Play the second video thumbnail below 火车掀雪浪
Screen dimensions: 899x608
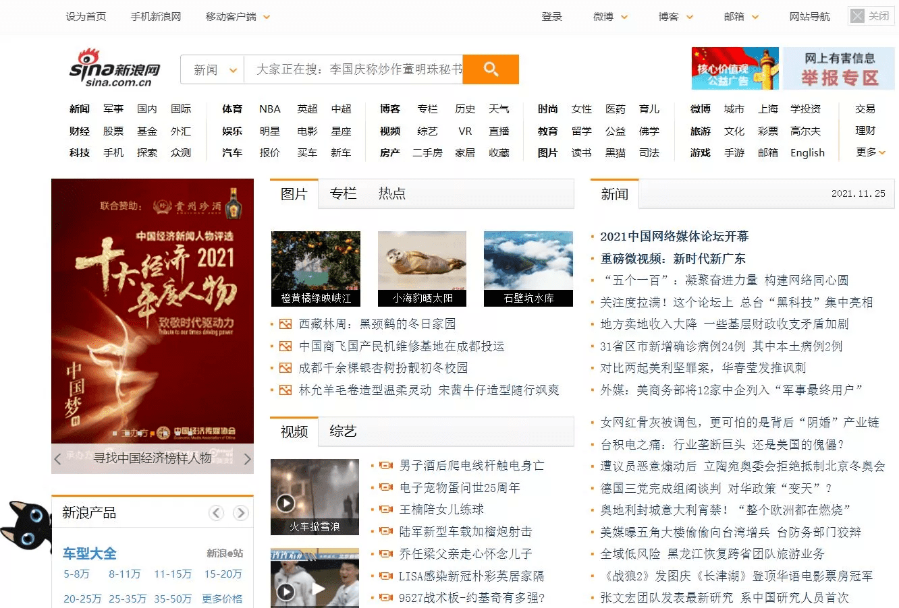click(x=286, y=592)
